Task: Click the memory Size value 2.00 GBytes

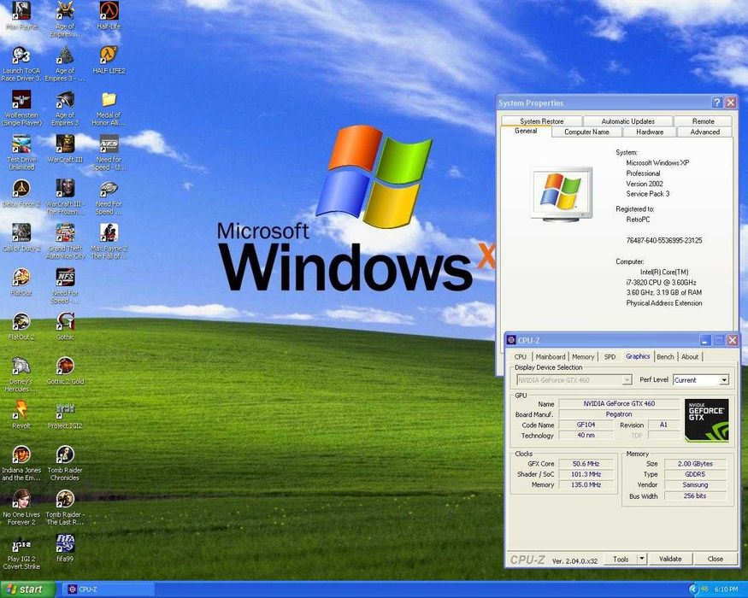Action: pyautogui.click(x=695, y=464)
